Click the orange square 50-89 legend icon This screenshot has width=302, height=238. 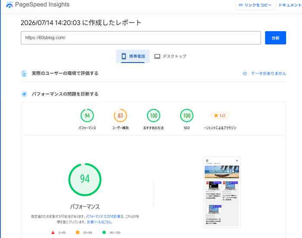[78, 232]
